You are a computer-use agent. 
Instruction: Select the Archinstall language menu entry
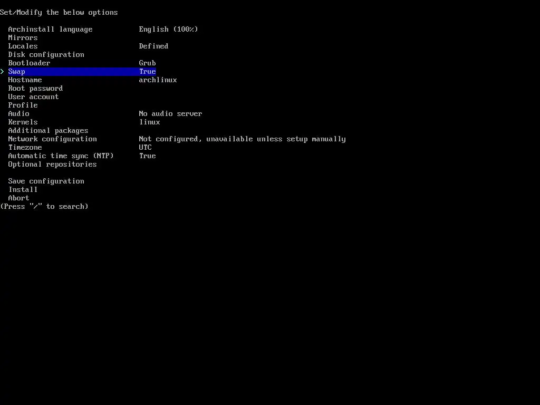pos(50,30)
